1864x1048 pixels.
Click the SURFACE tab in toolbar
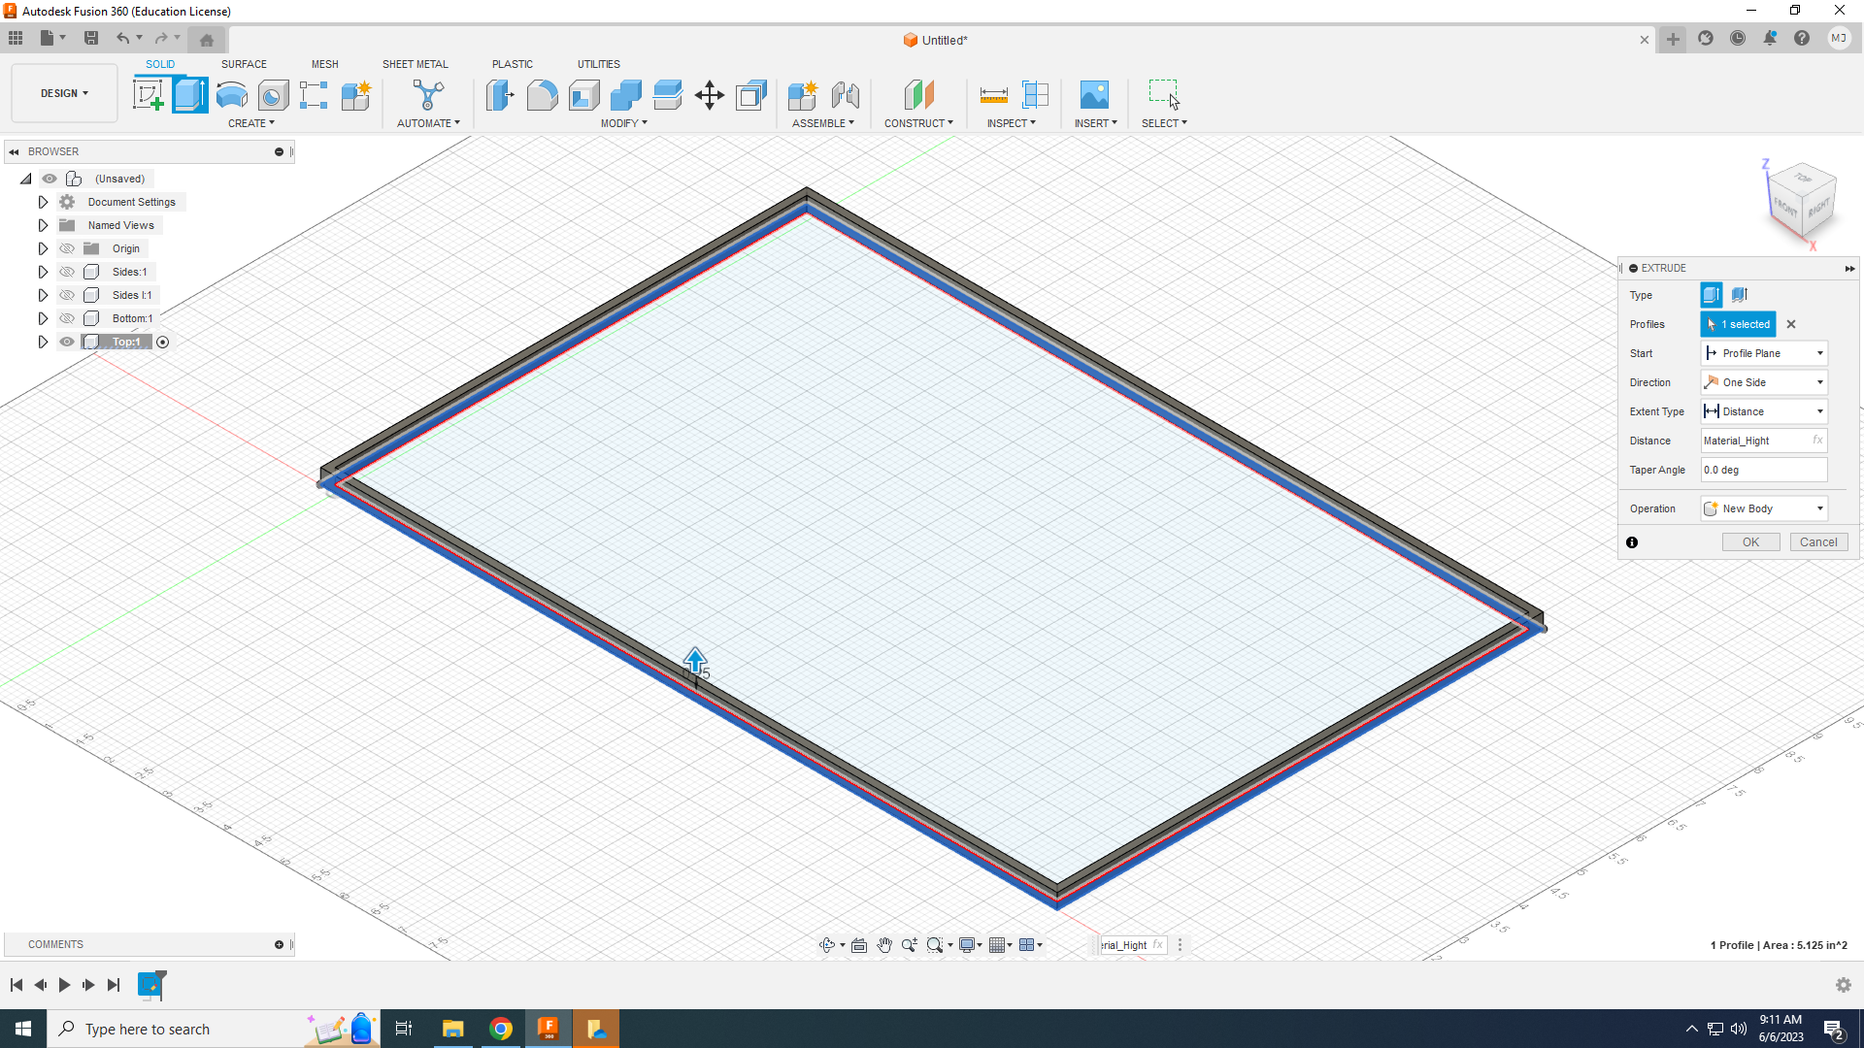tap(244, 64)
